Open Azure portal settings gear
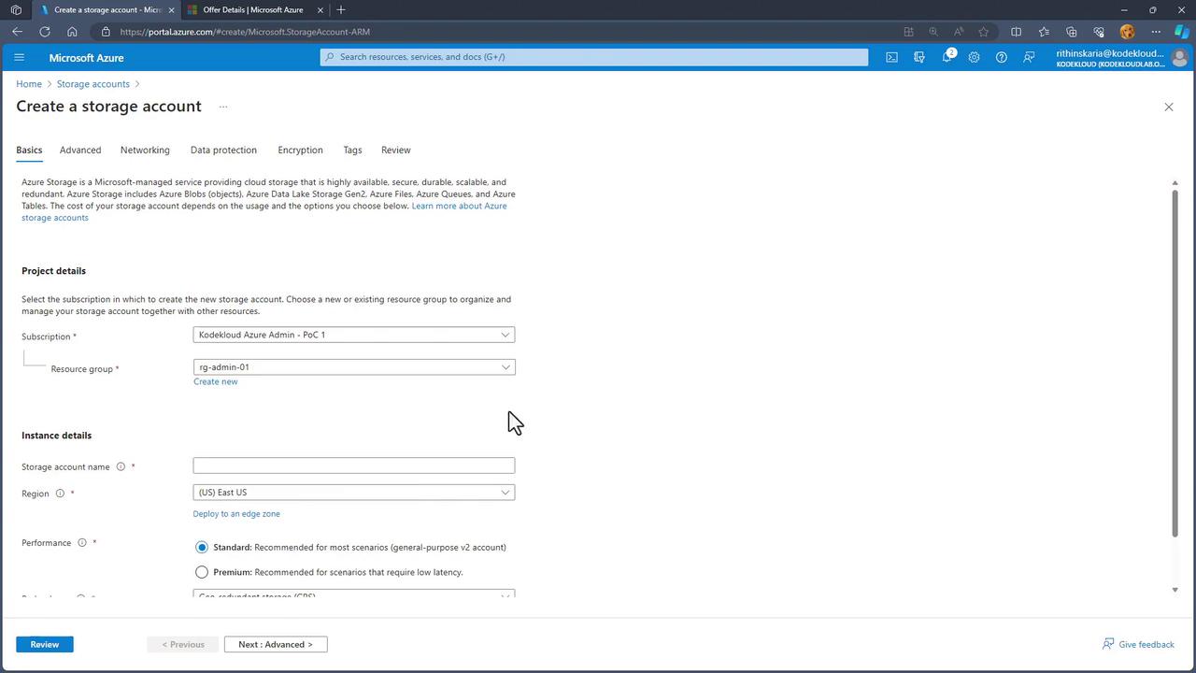Viewport: 1196px width, 673px height. pos(974,57)
